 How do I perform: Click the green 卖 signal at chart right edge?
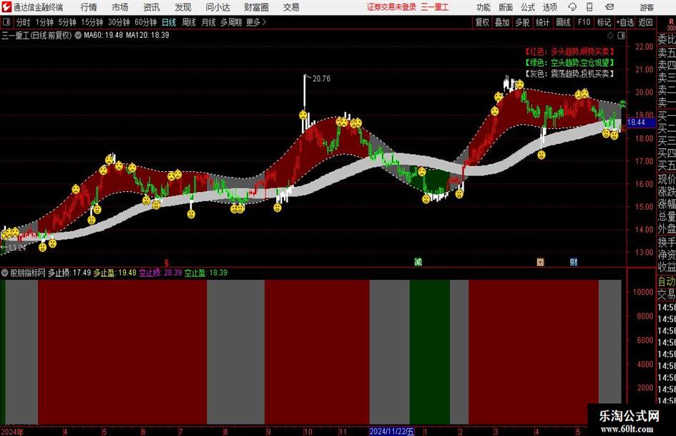[622, 104]
